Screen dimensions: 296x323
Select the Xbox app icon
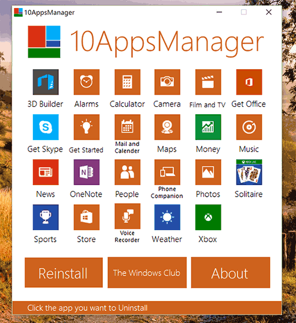[x=208, y=217]
